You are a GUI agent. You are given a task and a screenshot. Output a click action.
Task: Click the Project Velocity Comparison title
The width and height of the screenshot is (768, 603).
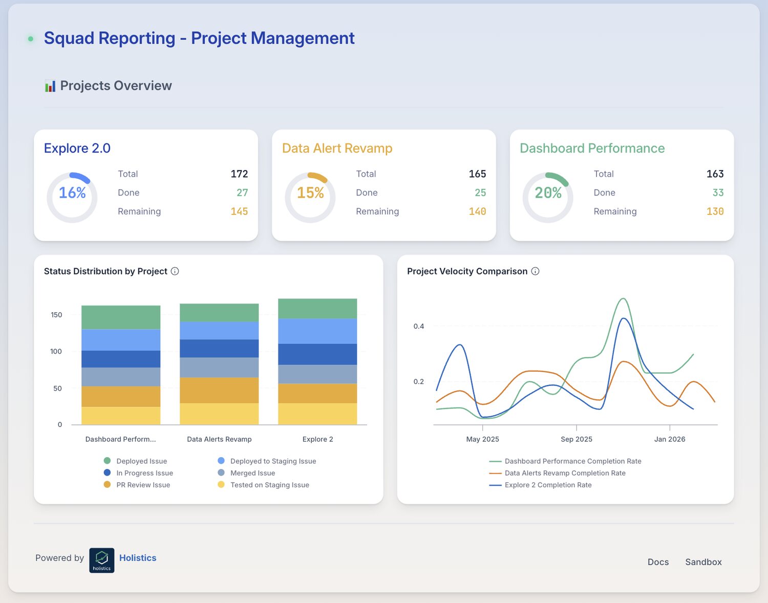[467, 271]
